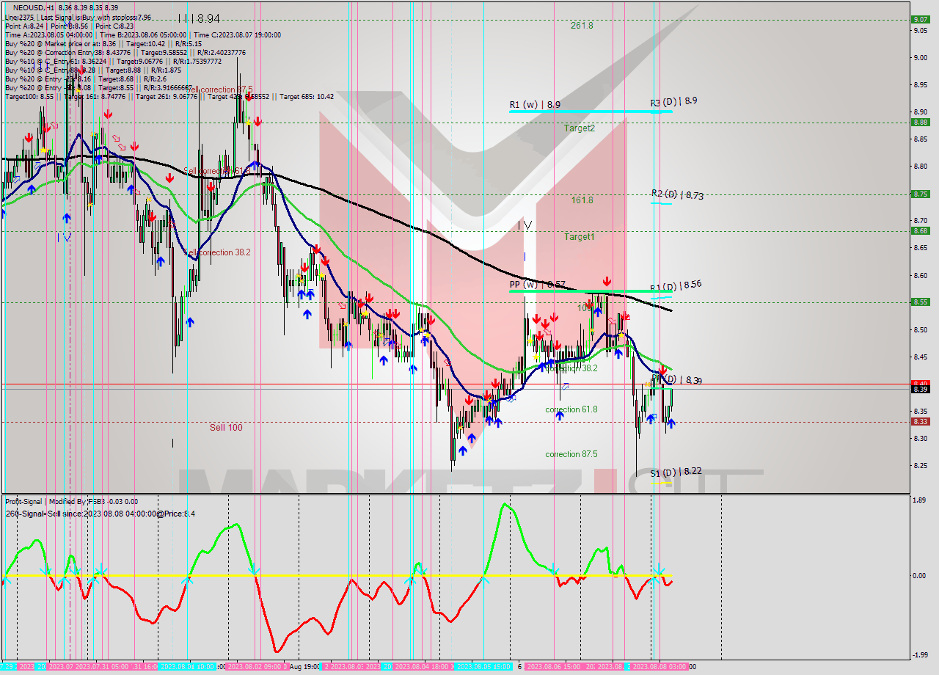Click the 'Sell correction 38.2' label
The image size is (939, 675).
[218, 252]
